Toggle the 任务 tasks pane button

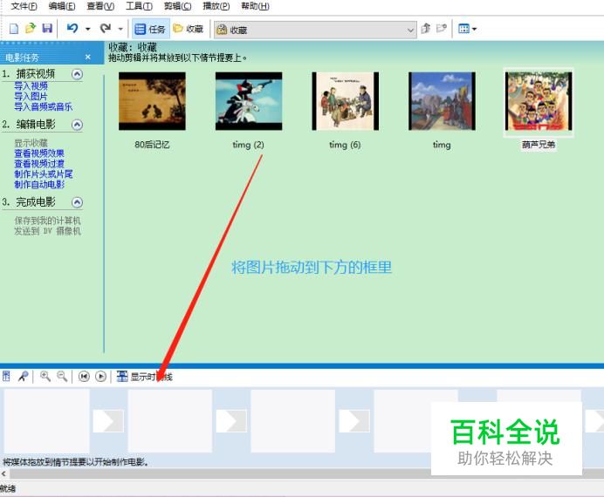click(x=151, y=29)
